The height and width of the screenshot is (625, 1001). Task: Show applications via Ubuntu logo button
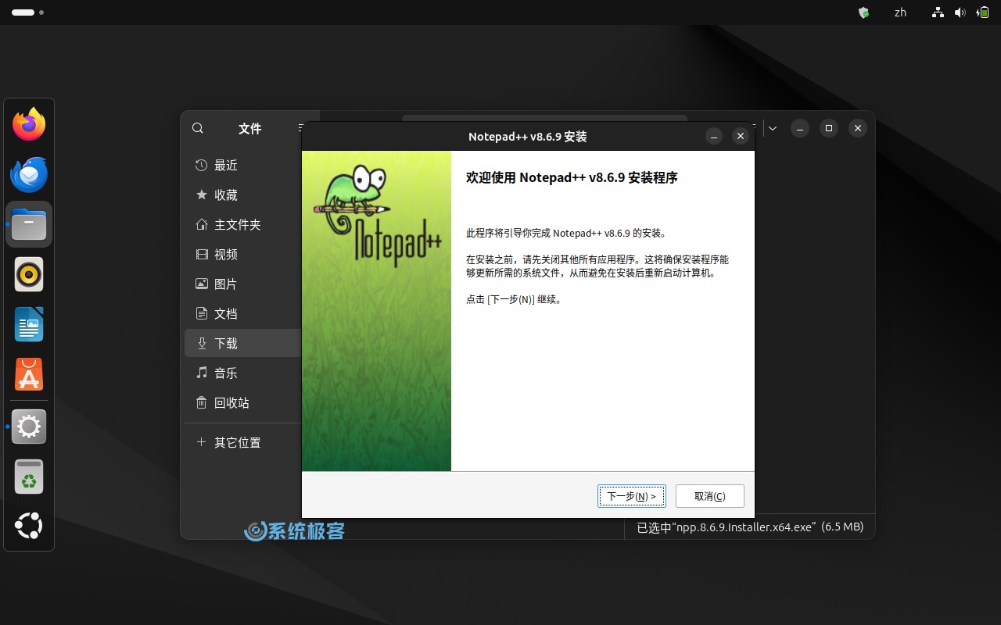tap(29, 527)
